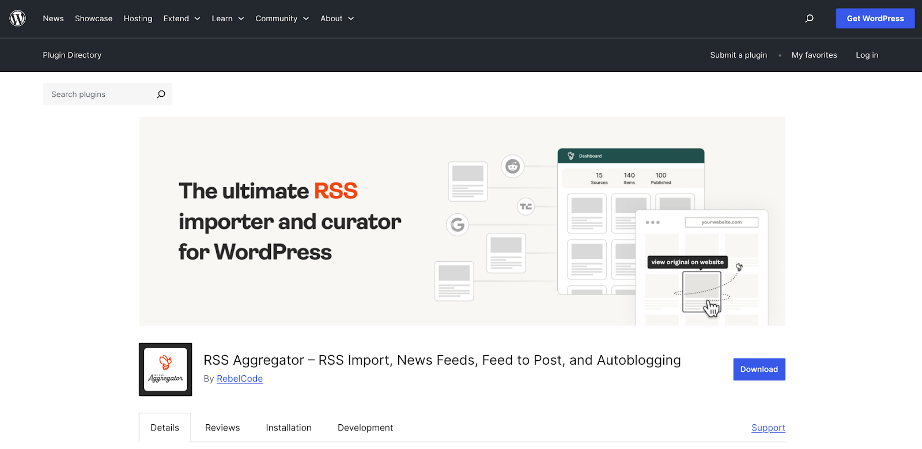This screenshot has width=922, height=449.
Task: Click the RSS Aggregator plugin title text
Action: coord(442,360)
